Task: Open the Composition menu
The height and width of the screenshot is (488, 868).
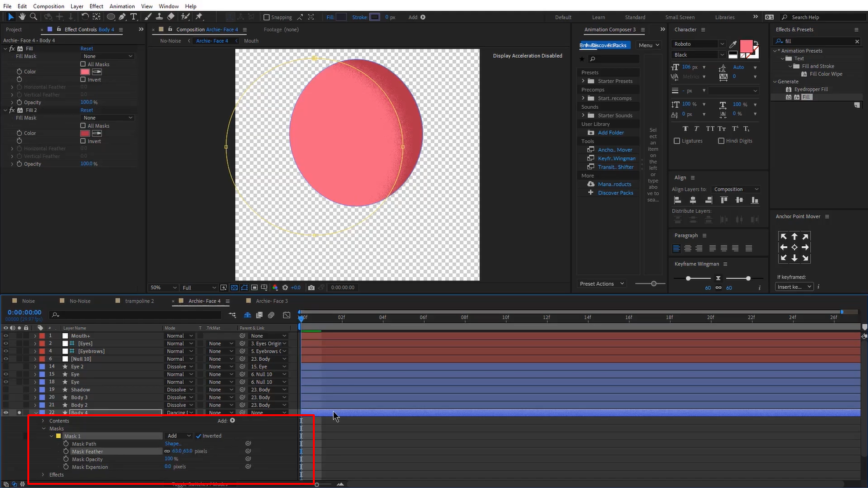Action: [48, 6]
